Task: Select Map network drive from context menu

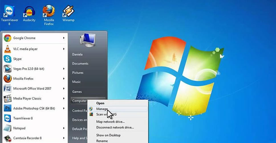Action: click(110, 122)
